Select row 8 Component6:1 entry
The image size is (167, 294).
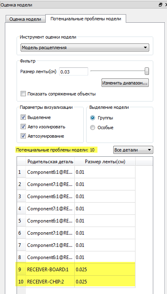tap(50, 257)
